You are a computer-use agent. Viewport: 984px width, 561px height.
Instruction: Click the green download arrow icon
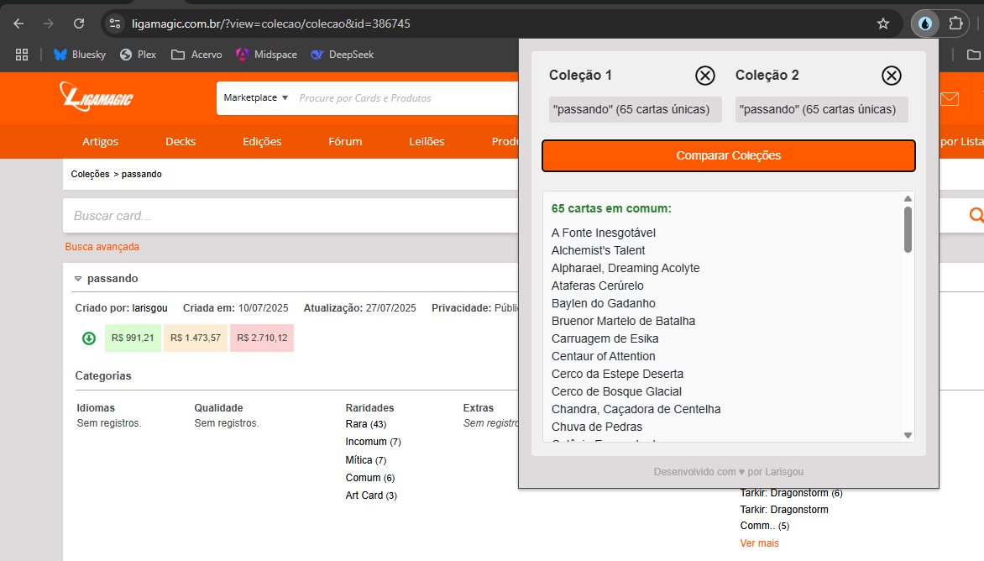pyautogui.click(x=89, y=338)
